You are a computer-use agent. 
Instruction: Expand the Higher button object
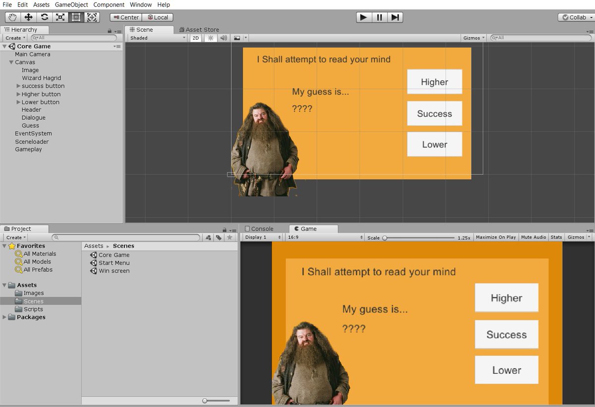[18, 94]
